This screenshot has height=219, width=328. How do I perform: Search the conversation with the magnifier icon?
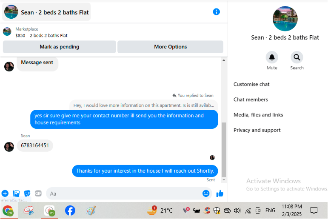297,57
